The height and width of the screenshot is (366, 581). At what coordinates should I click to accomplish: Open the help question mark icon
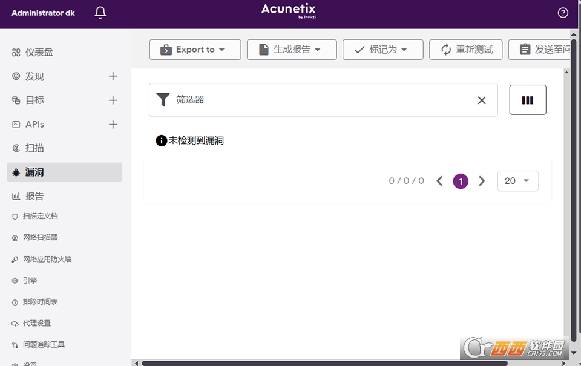click(563, 13)
